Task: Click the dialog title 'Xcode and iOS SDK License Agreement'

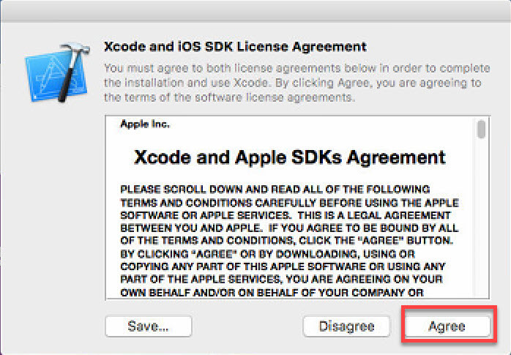Action: (235, 47)
